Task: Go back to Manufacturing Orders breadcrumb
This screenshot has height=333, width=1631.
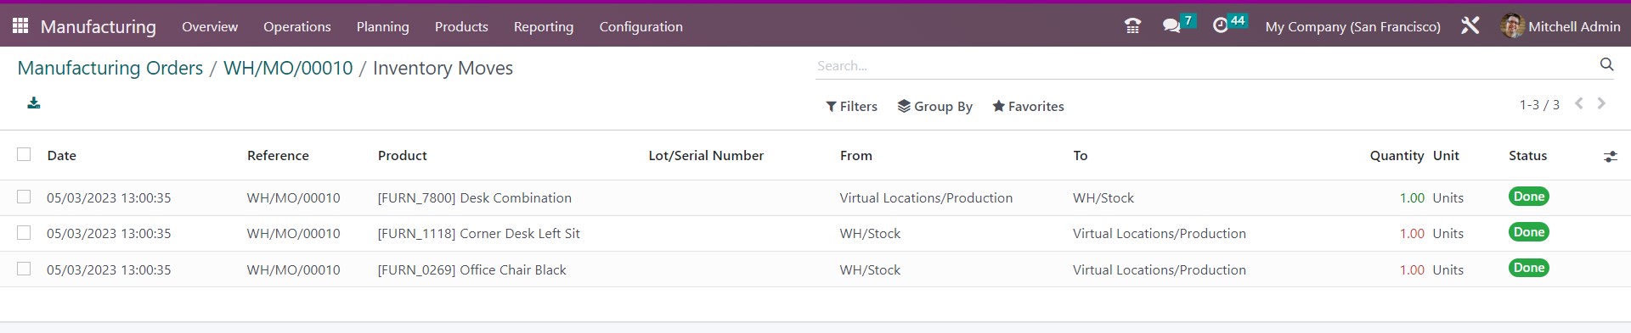Action: (110, 69)
